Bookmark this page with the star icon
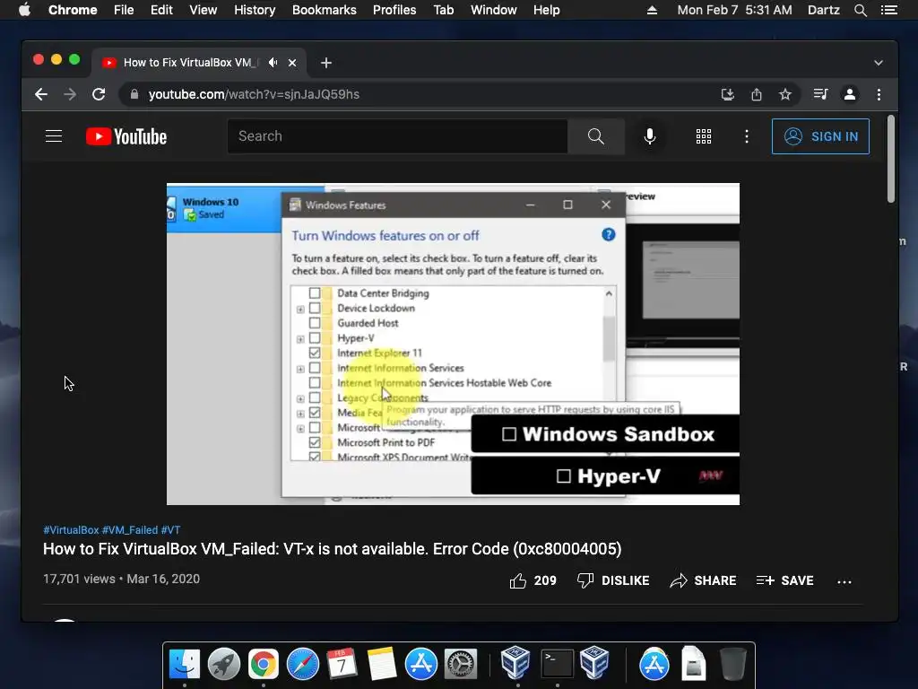The height and width of the screenshot is (689, 918). pyautogui.click(x=785, y=94)
